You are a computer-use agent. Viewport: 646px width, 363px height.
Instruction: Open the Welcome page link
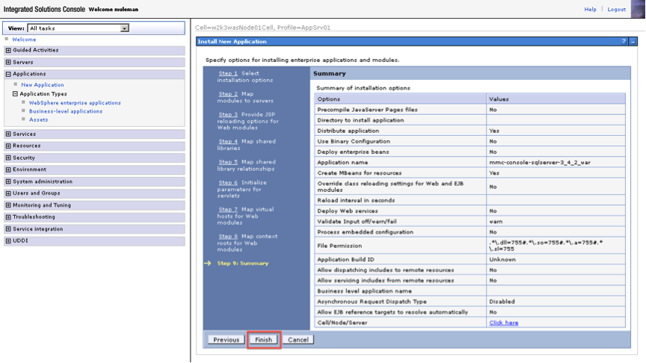click(x=24, y=40)
